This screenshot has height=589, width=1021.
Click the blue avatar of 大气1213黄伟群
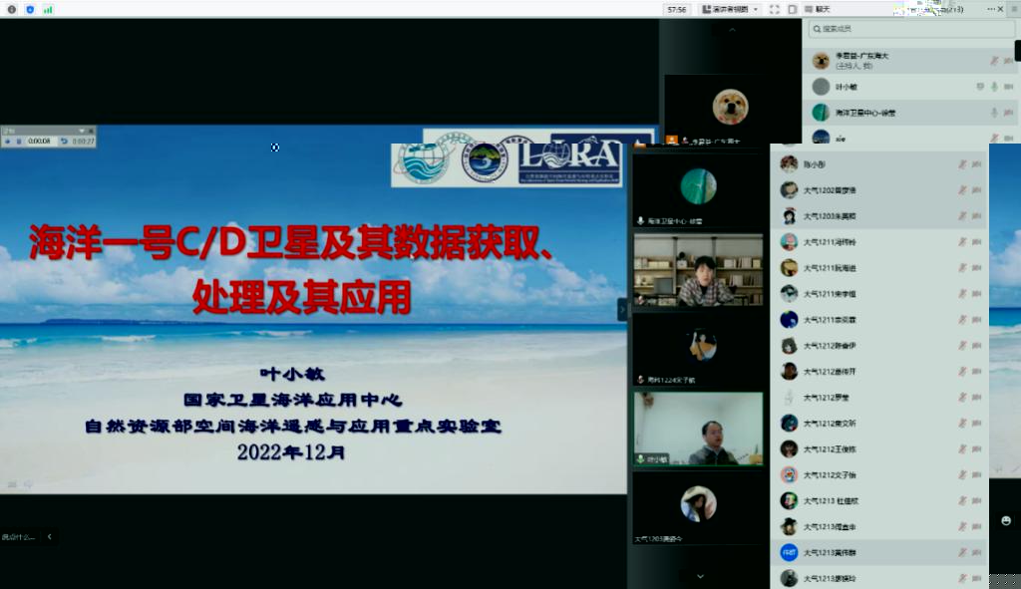pos(789,552)
